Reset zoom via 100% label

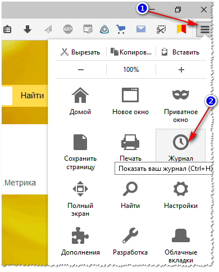tap(131, 70)
